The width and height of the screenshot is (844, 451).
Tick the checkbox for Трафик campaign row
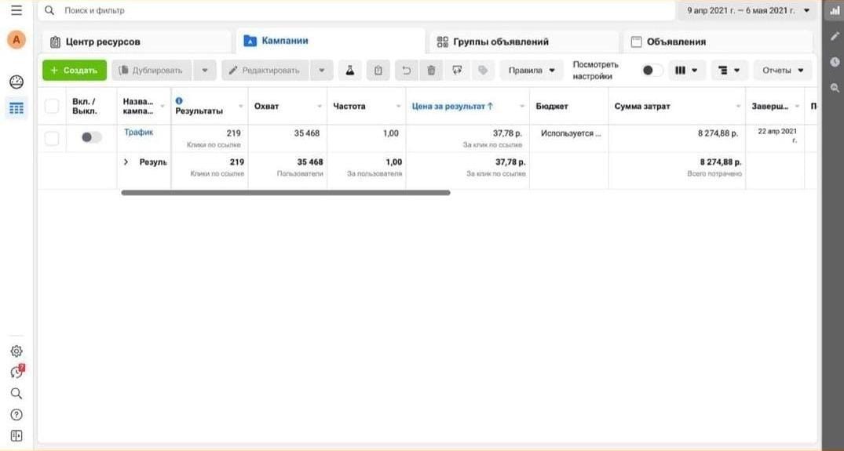tap(52, 138)
